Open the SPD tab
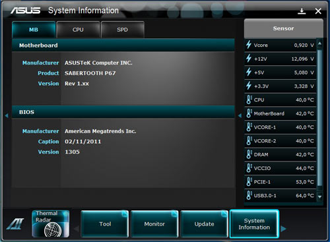Screen dimensions: 330x242 pyautogui.click(x=122, y=30)
